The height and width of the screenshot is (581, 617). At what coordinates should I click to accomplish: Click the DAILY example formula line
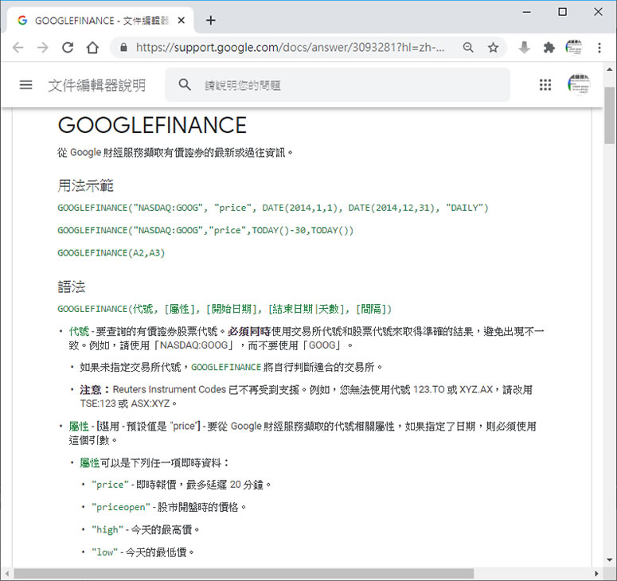(x=273, y=208)
